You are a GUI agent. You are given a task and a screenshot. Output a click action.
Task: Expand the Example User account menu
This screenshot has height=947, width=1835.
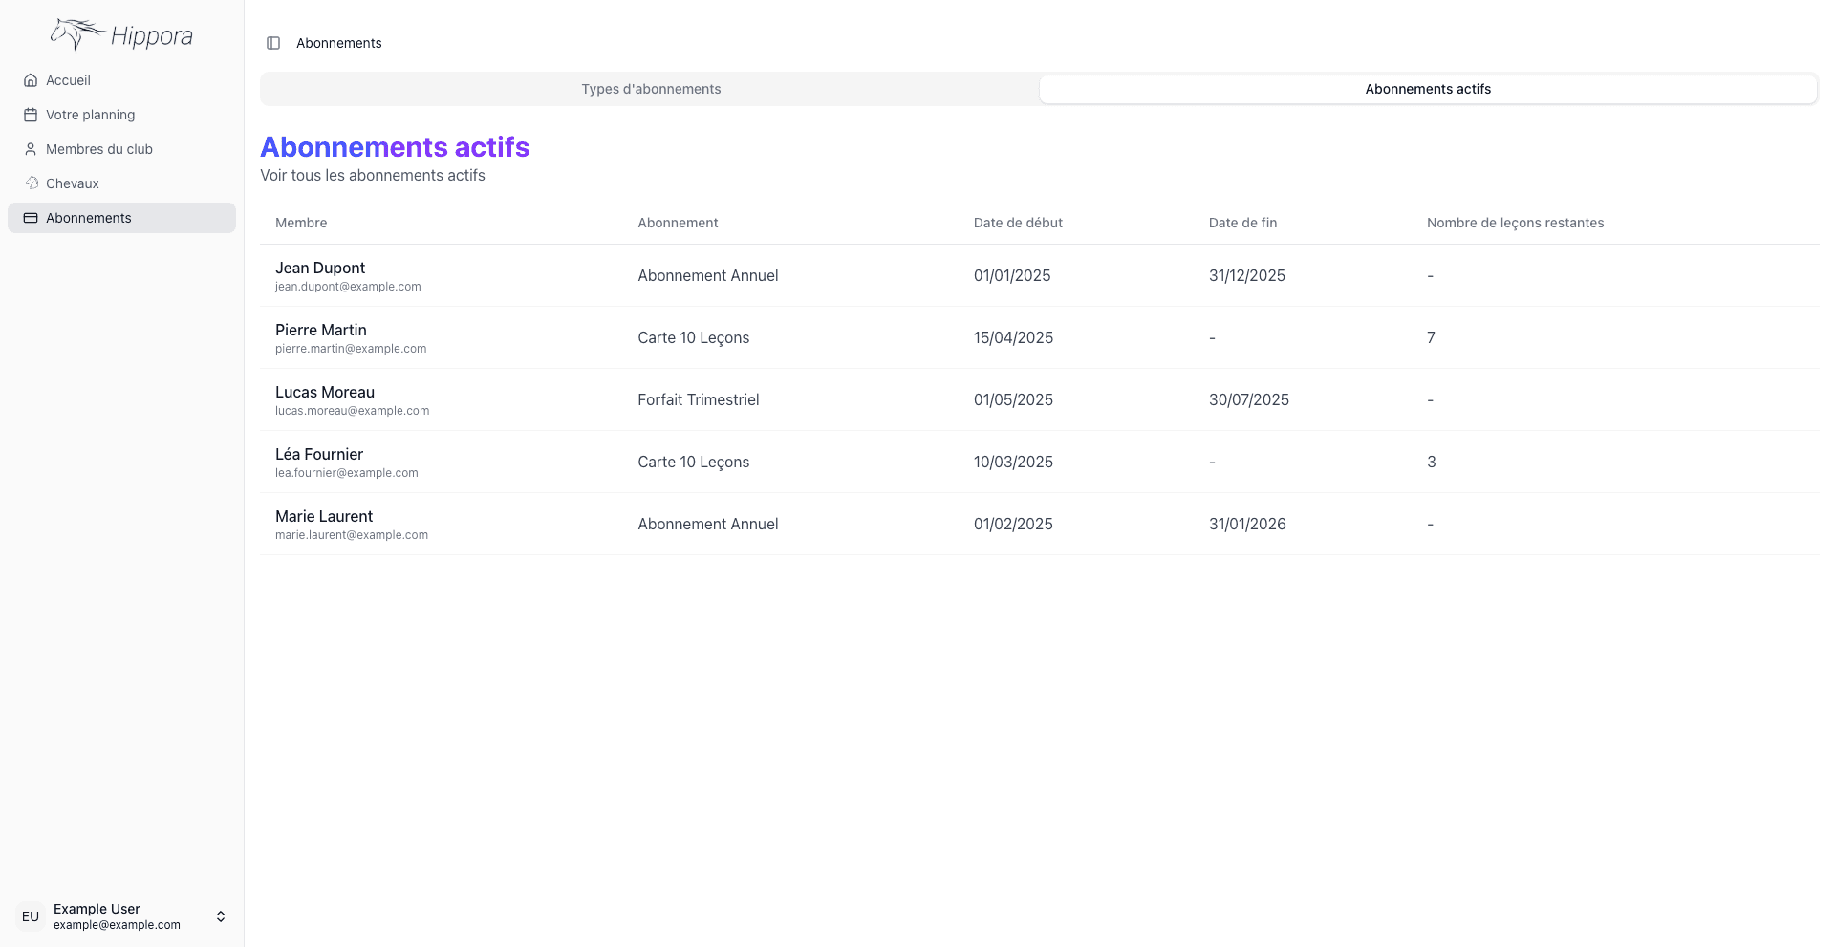(221, 916)
